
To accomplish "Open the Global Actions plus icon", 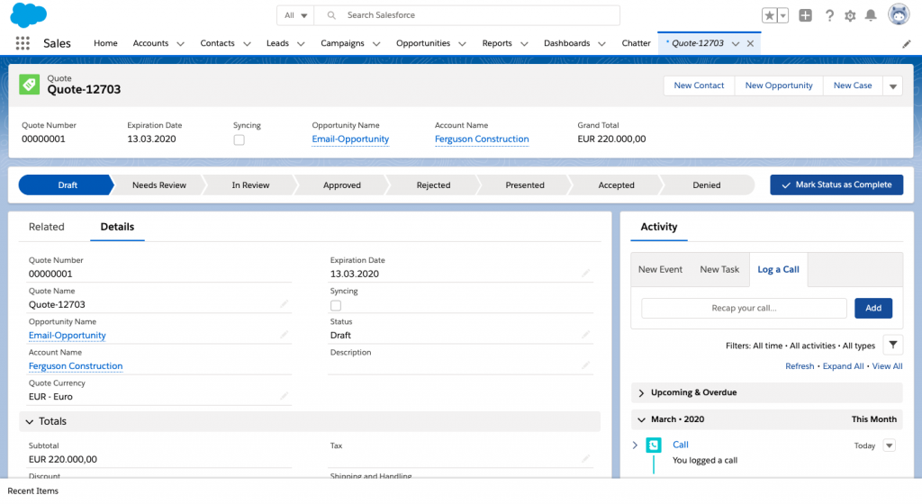I will pyautogui.click(x=806, y=16).
